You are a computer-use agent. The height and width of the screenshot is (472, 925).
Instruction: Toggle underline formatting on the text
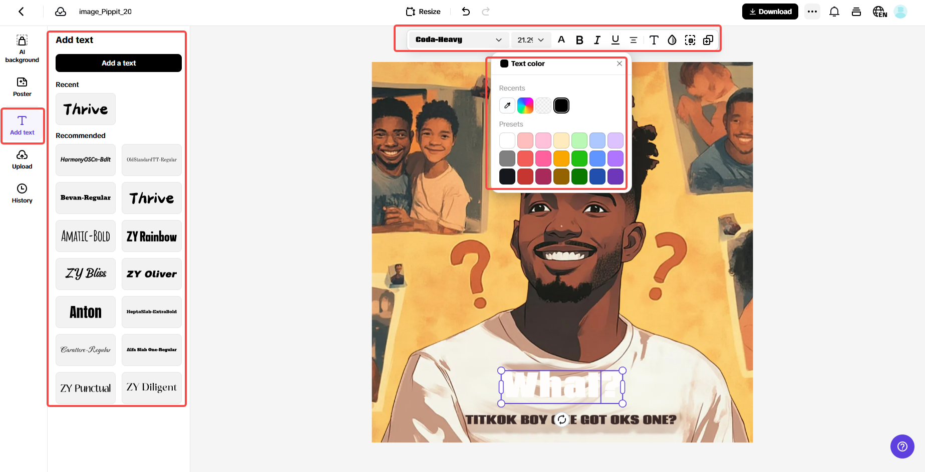click(x=615, y=40)
